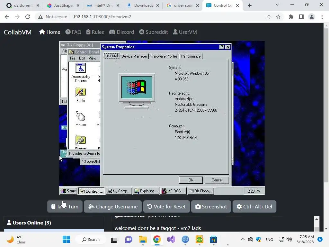
Task: Bookmark this page with the star icon
Action: tap(278, 17)
